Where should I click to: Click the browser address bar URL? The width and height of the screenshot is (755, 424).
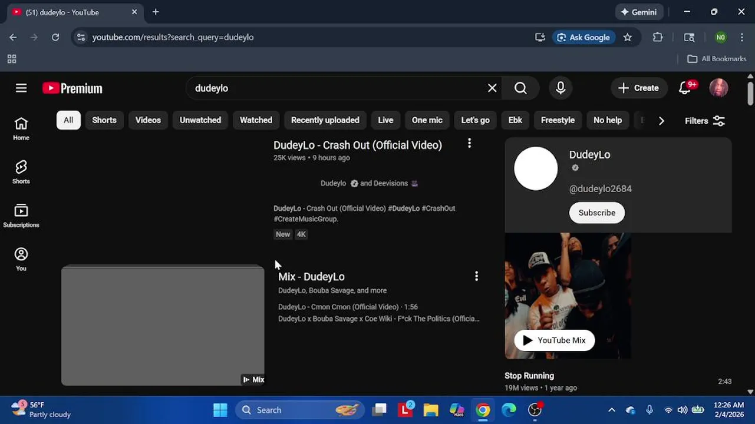(173, 37)
